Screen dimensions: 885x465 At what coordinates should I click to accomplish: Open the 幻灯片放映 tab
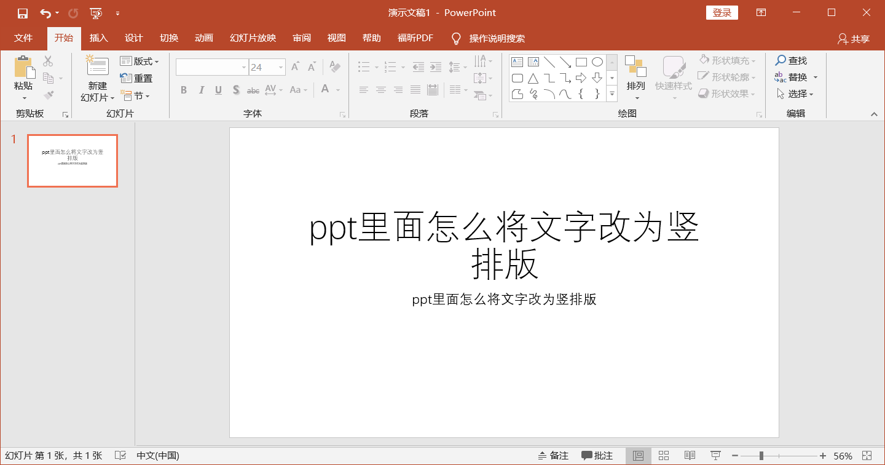[x=254, y=38]
